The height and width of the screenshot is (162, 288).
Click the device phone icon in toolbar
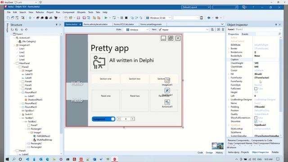coord(202,18)
